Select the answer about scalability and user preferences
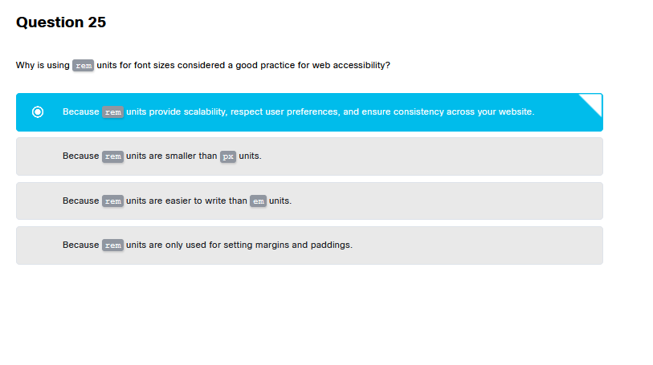The image size is (653, 365). click(321, 112)
